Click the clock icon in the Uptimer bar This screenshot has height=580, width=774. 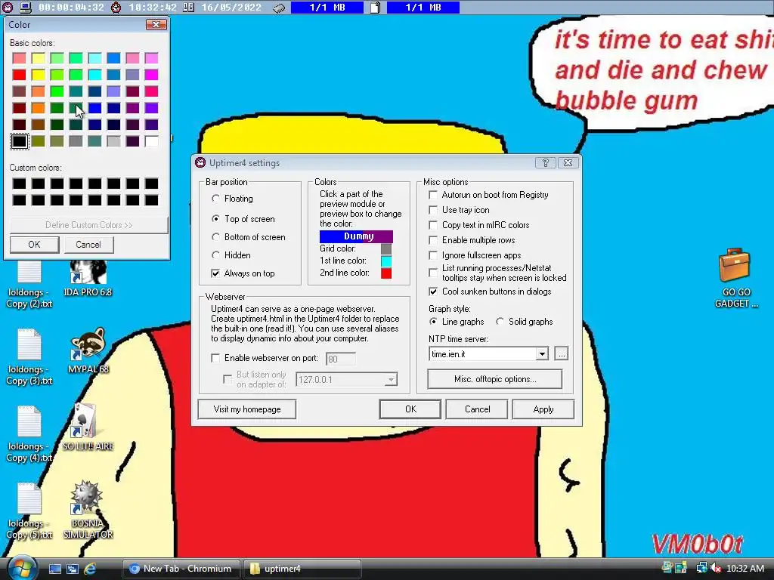(116, 7)
